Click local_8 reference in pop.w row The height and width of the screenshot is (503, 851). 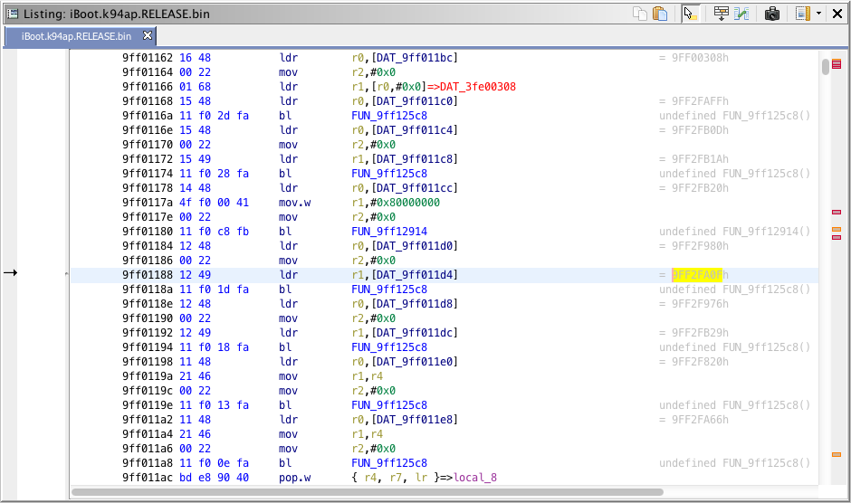point(475,478)
